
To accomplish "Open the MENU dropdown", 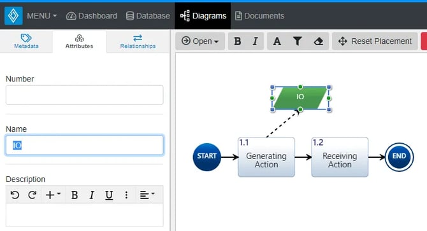I will [41, 16].
